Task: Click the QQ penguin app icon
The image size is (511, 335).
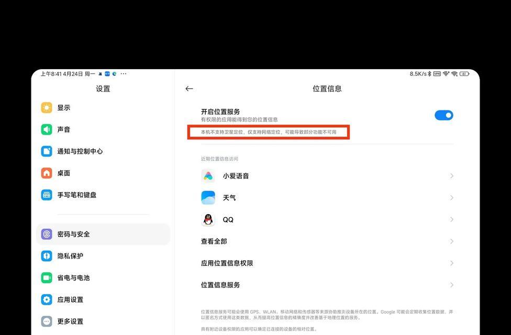Action: pos(208,220)
